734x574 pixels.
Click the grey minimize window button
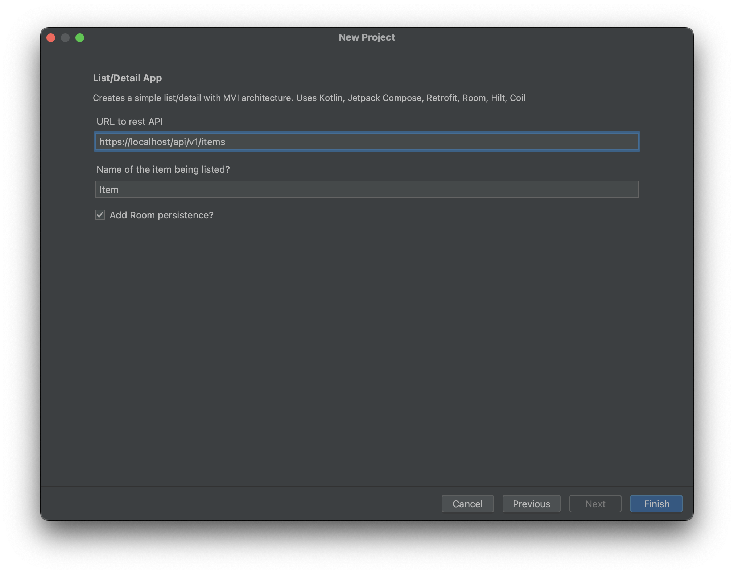[x=65, y=38]
